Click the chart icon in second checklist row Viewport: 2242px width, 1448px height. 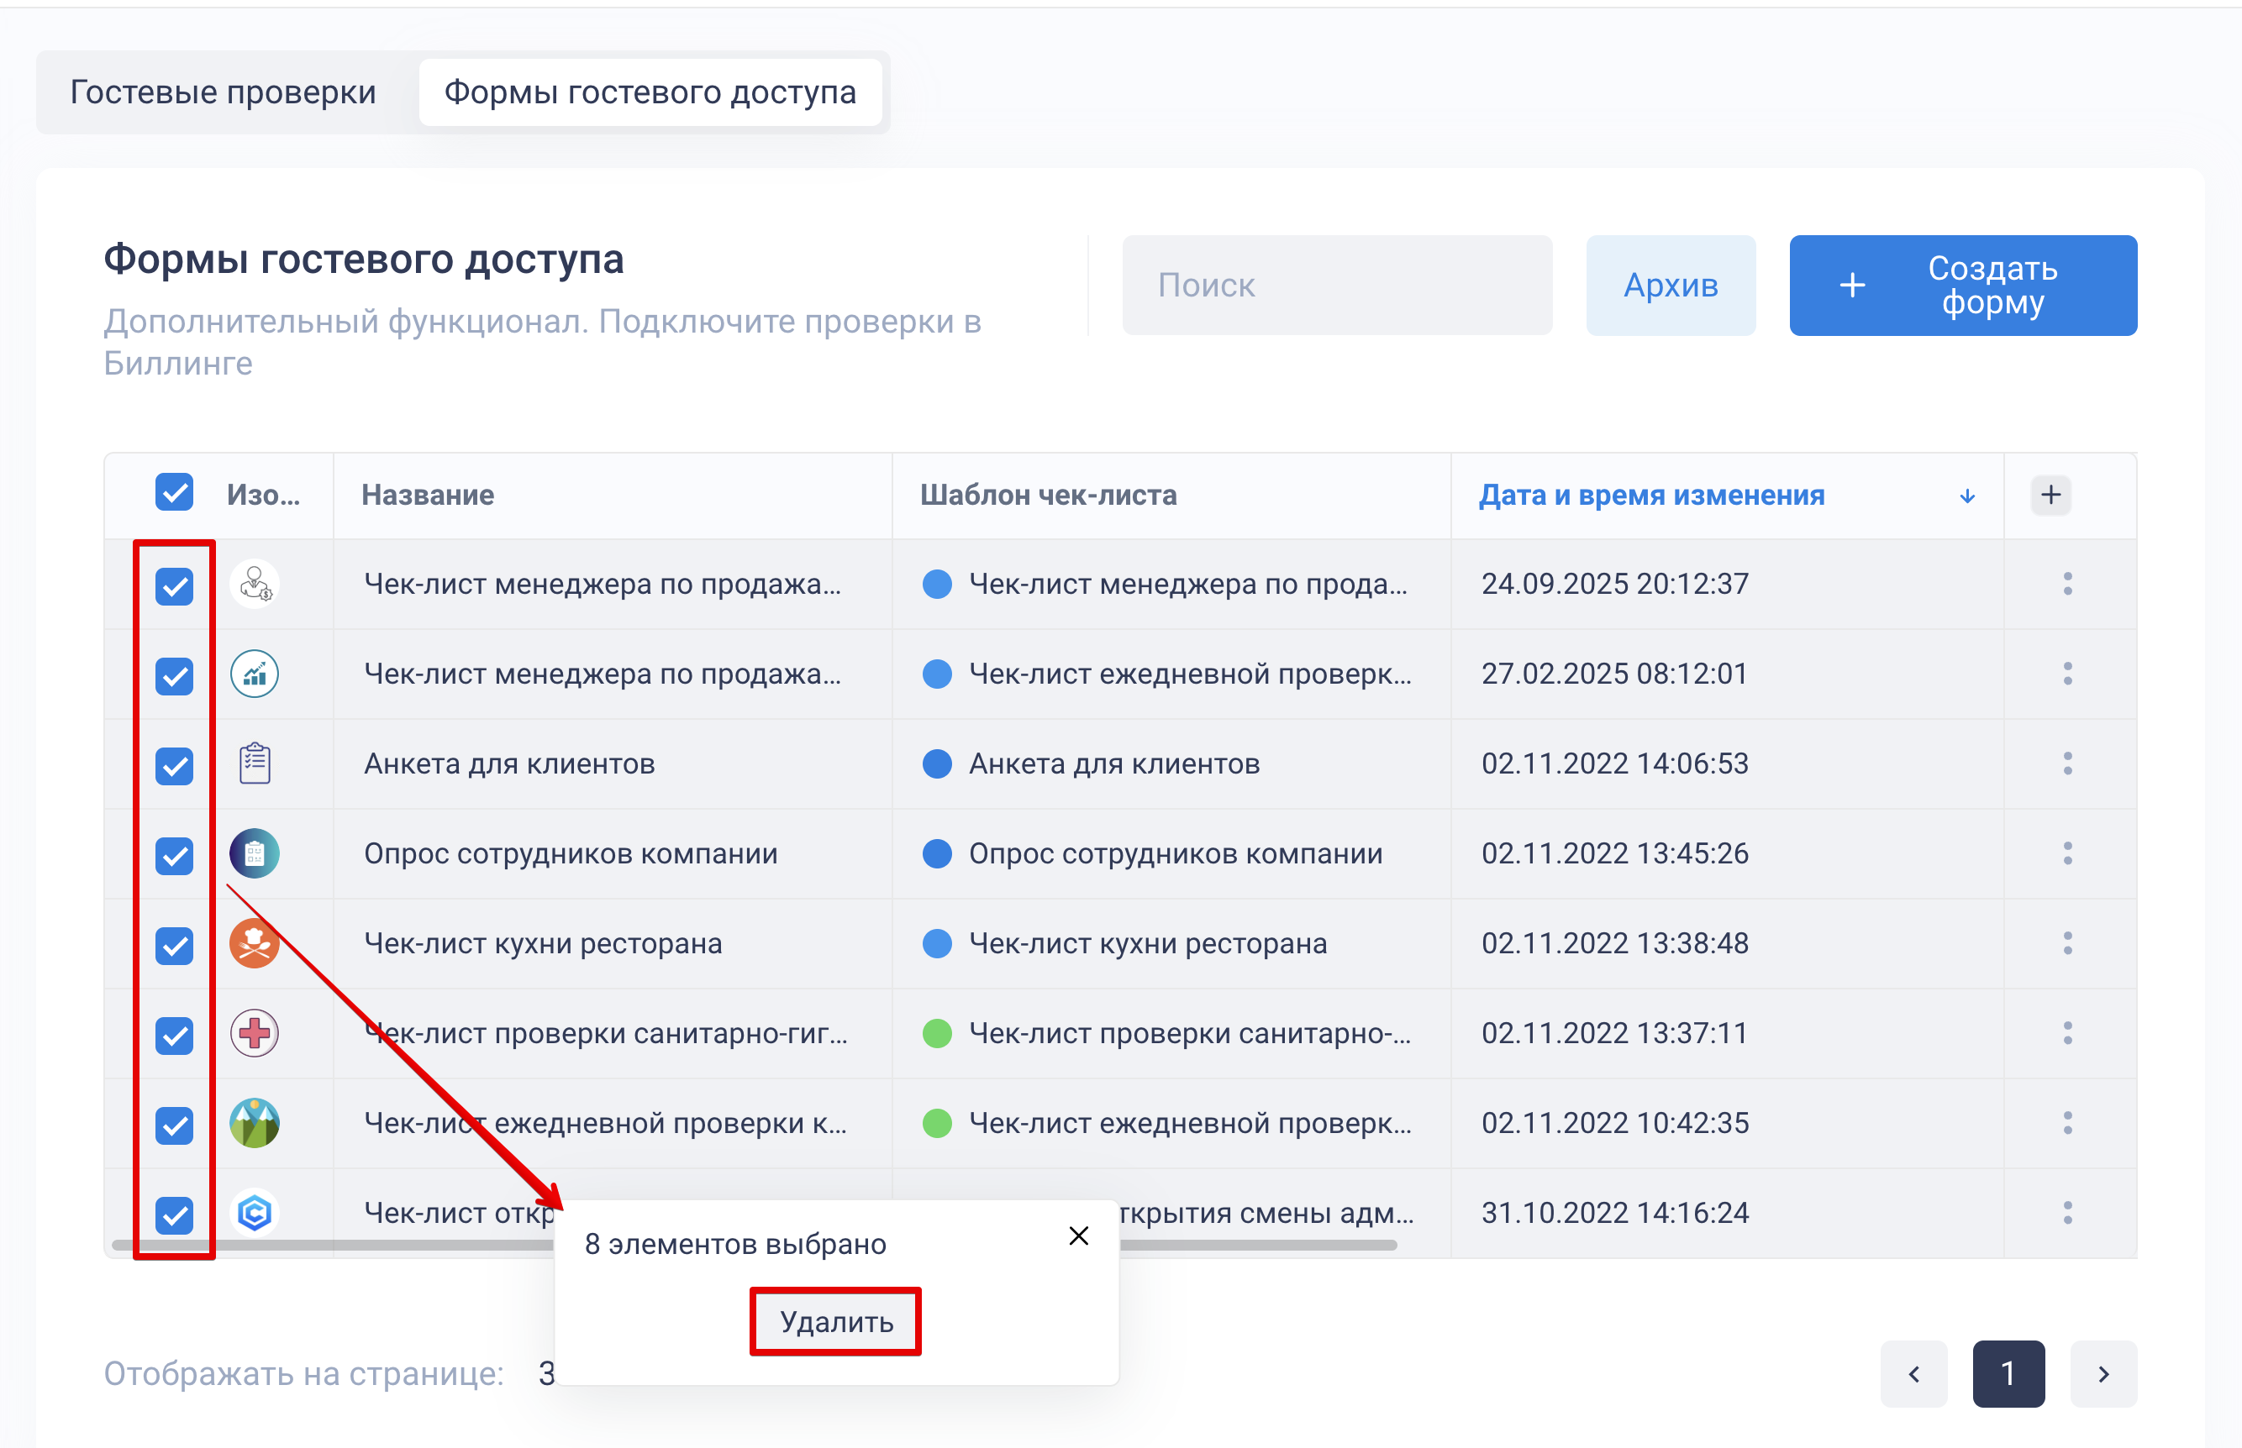click(x=254, y=674)
